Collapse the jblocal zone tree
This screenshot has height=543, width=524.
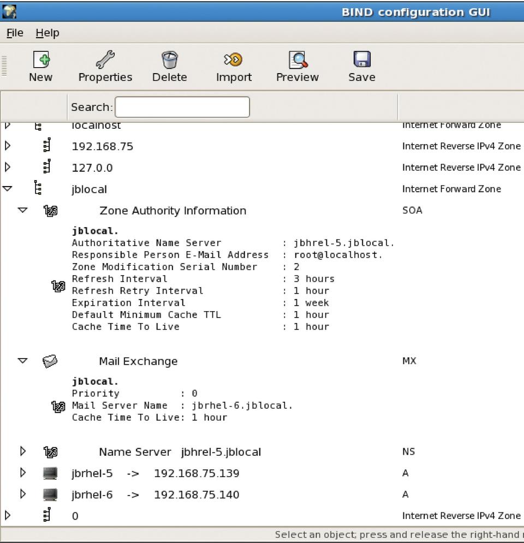(8, 189)
